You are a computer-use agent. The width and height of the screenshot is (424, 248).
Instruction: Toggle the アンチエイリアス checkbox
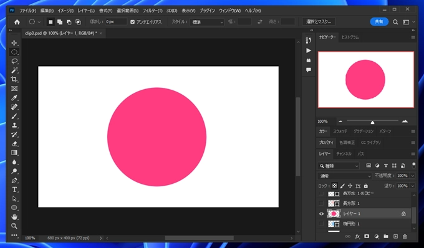pyautogui.click(x=132, y=22)
